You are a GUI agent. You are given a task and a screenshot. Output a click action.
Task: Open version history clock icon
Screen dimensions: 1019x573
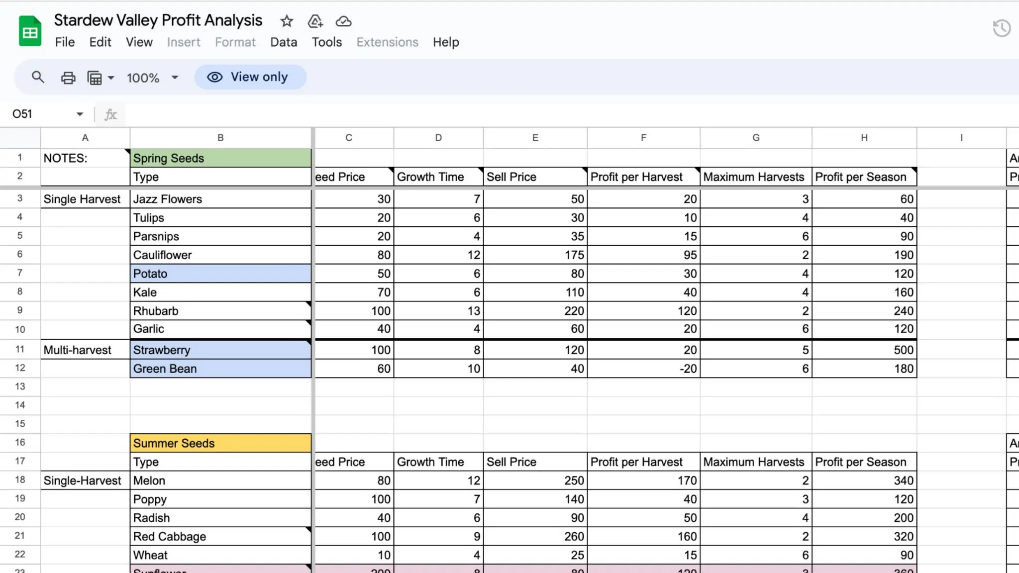coord(1001,28)
